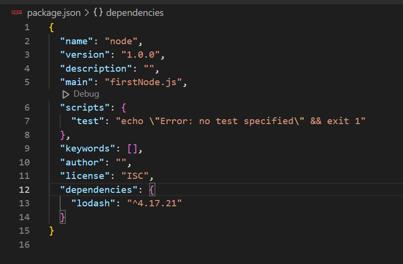
Task: Click the highlighted opening brace on line 12
Action: 152,189
